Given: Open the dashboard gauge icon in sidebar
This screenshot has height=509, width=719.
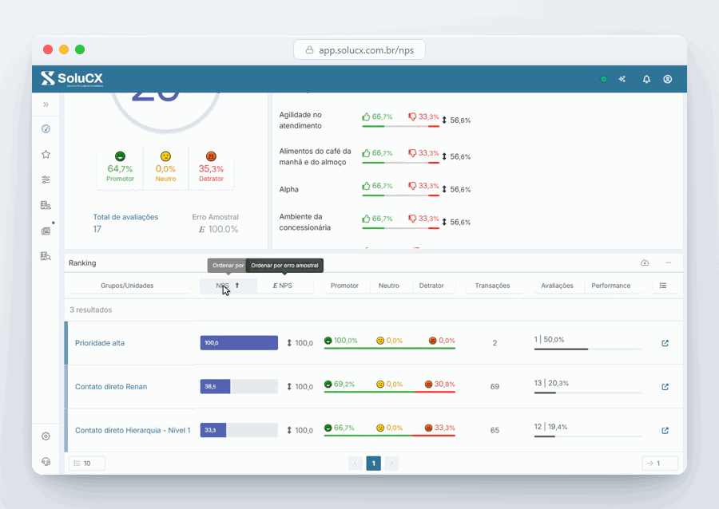Looking at the screenshot, I should pyautogui.click(x=46, y=128).
